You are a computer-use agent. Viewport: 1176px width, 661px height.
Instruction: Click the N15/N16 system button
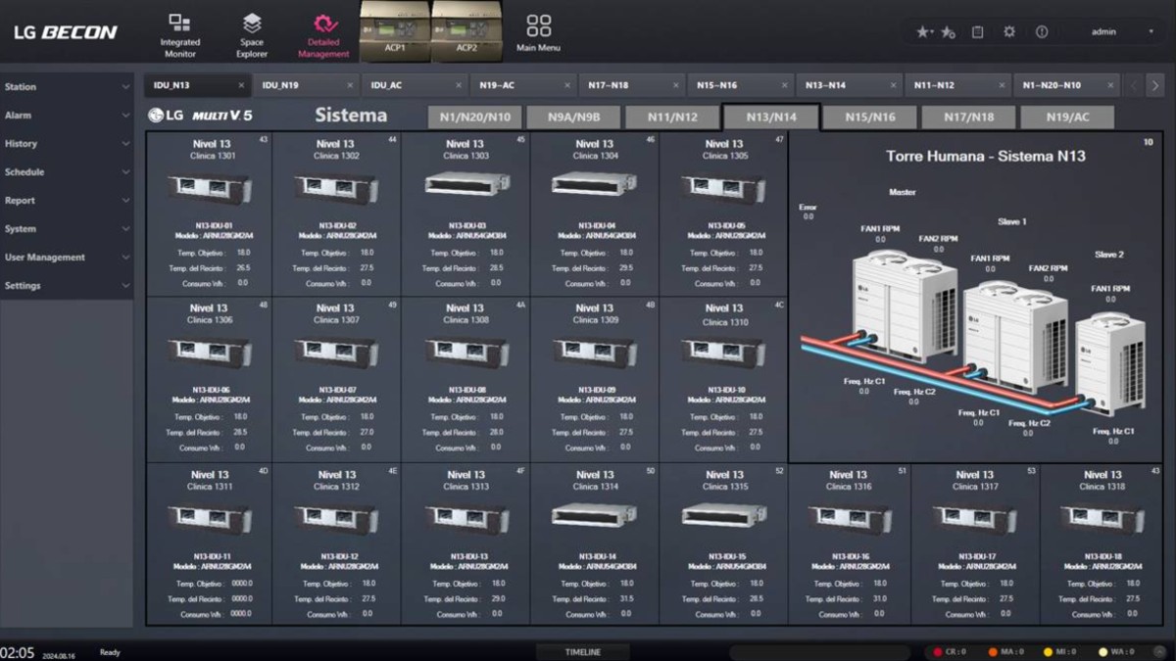point(870,118)
